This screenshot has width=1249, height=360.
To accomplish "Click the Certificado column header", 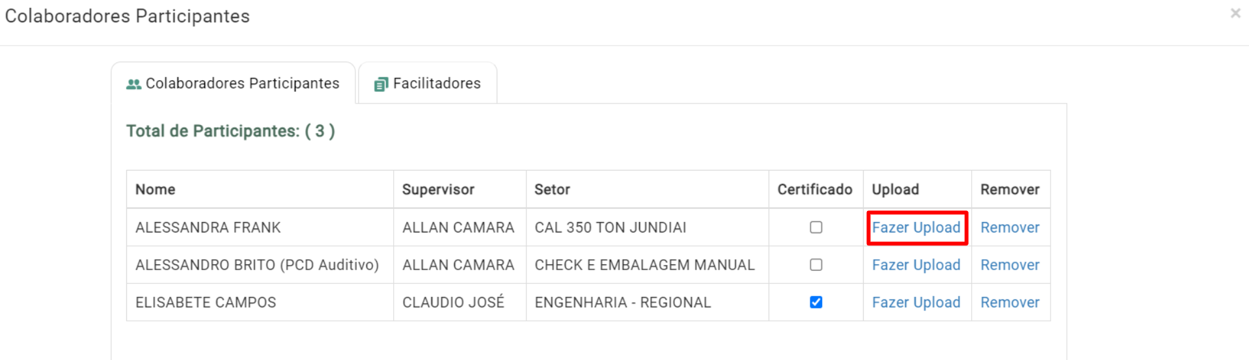I will click(815, 189).
